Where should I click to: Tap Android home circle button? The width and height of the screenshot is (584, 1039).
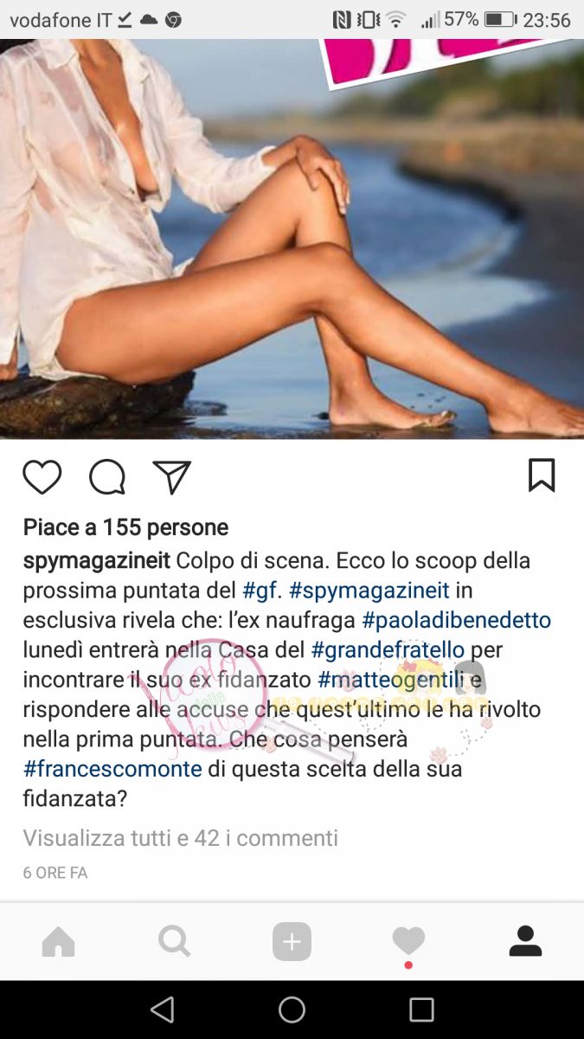coord(292,1010)
